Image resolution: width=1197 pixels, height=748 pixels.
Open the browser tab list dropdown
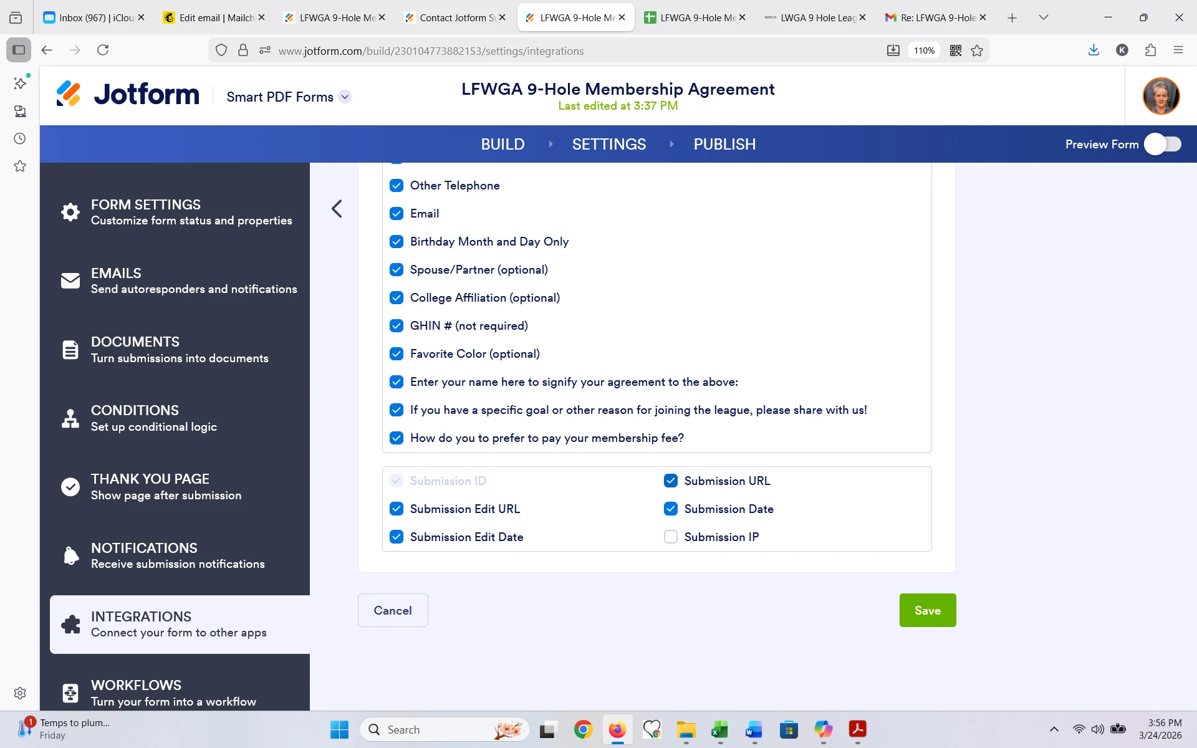1044,17
